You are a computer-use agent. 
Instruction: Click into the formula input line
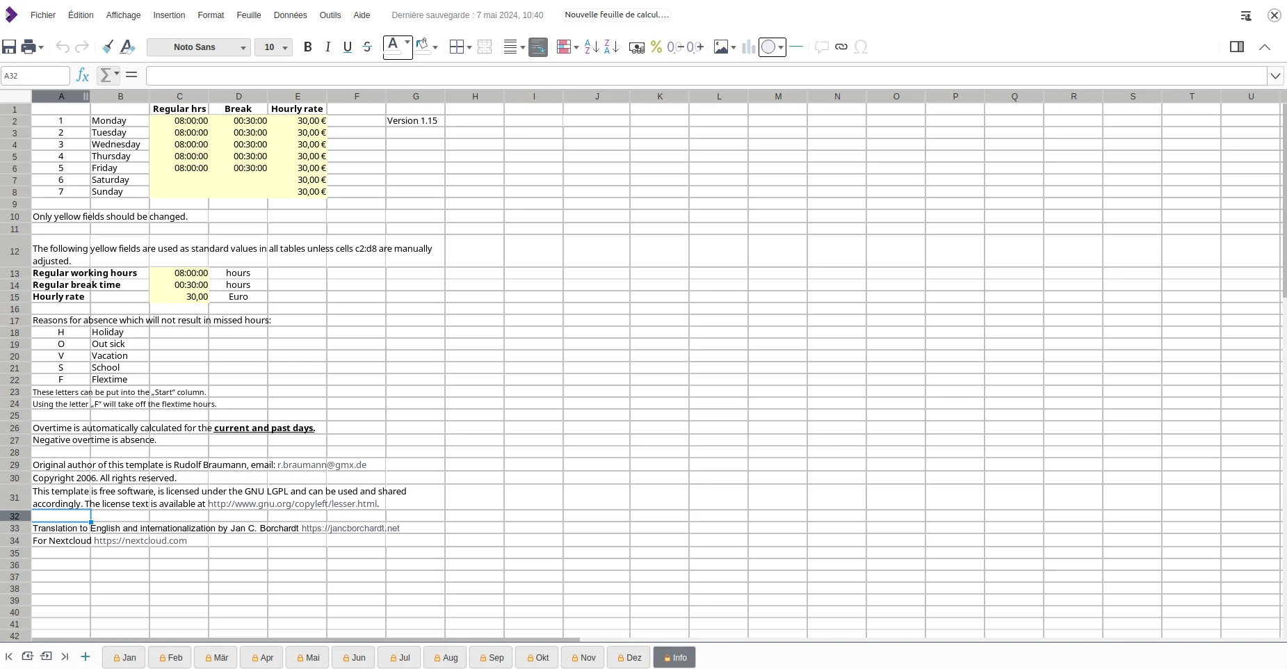tap(706, 76)
